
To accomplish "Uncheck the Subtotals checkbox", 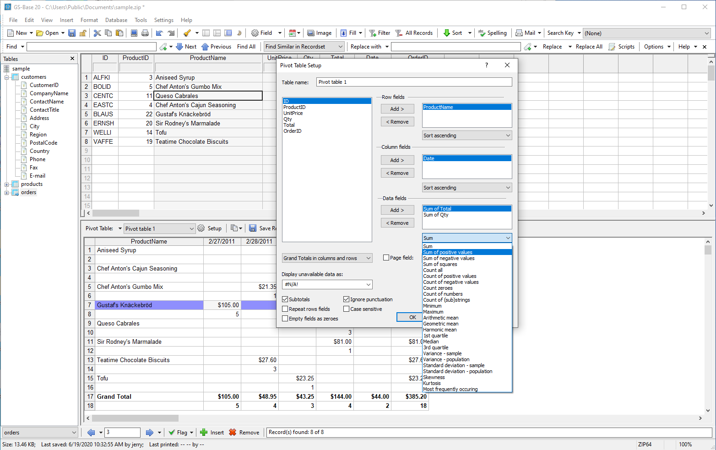I will (285, 299).
